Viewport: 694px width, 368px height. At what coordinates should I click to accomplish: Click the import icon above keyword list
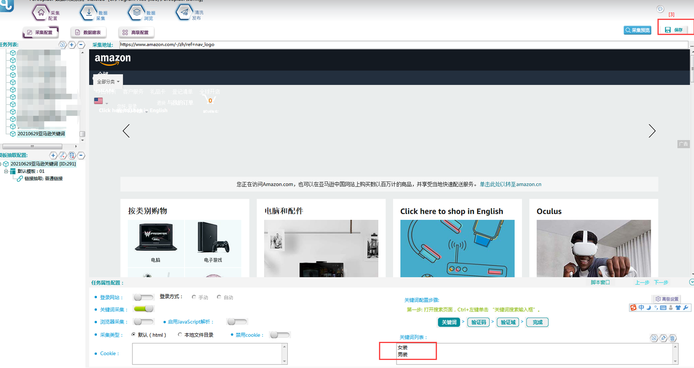coord(654,338)
